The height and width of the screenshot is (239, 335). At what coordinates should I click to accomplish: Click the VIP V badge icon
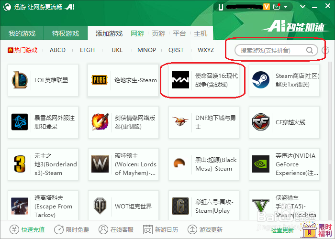point(267,7)
